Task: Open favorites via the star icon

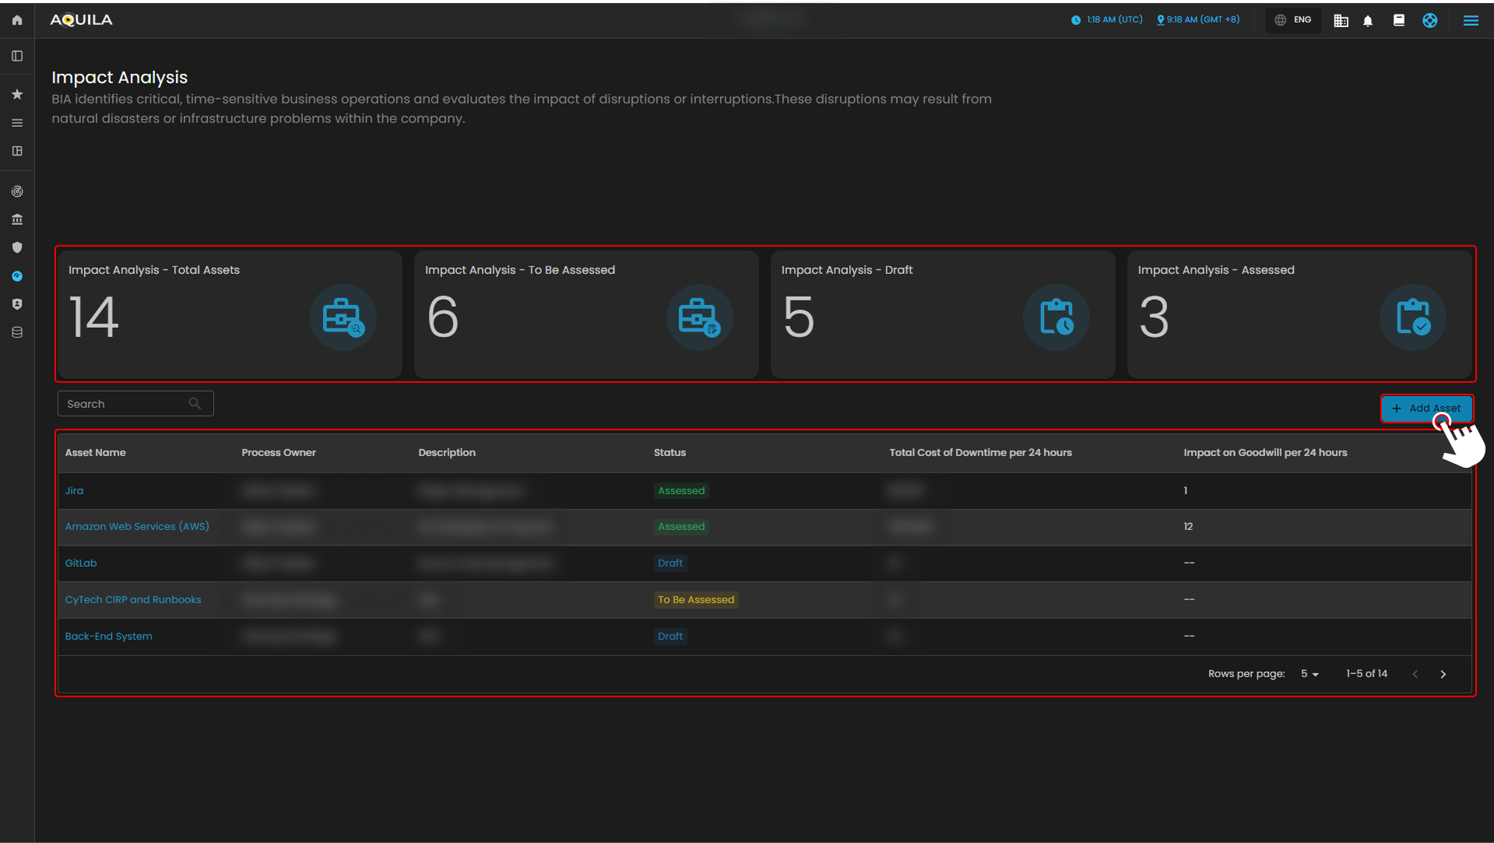Action: [x=17, y=94]
